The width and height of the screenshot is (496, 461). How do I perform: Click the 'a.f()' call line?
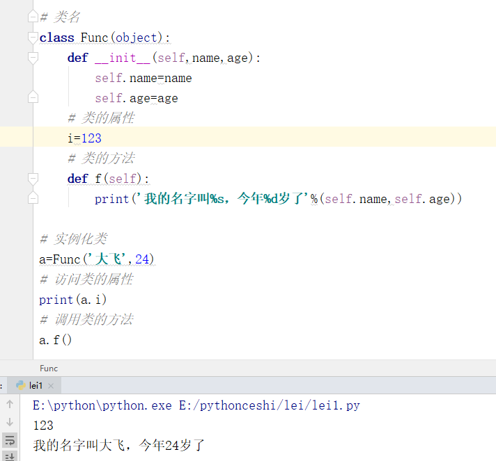(x=55, y=340)
